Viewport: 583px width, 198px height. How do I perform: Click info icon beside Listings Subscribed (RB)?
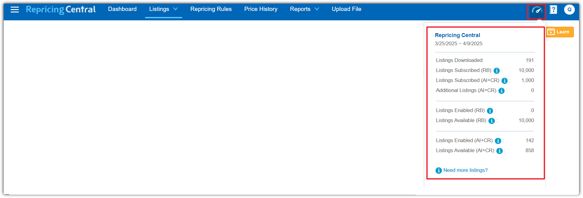[497, 71]
